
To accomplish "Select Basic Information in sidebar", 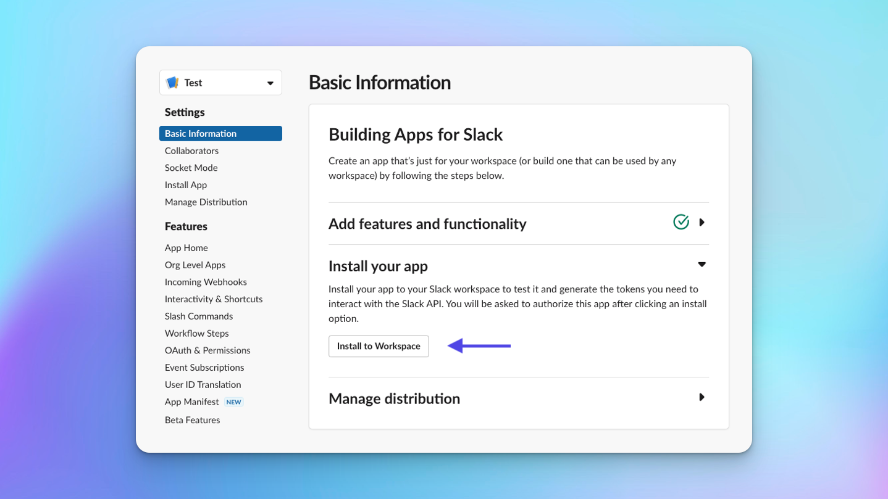I will click(x=201, y=134).
